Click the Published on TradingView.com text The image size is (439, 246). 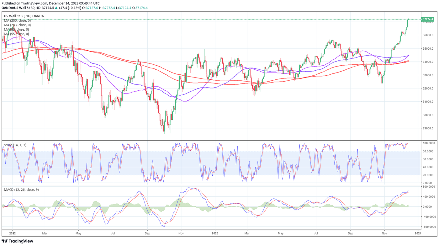coord(24,3)
